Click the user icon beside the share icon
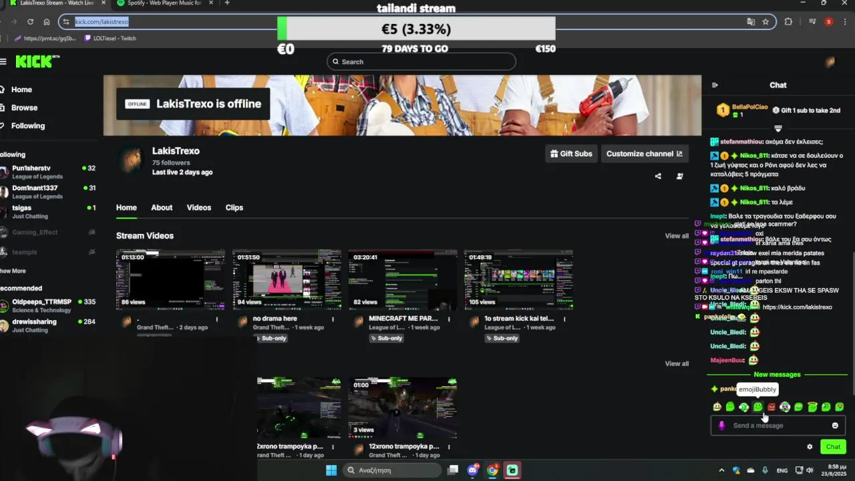 pos(679,176)
